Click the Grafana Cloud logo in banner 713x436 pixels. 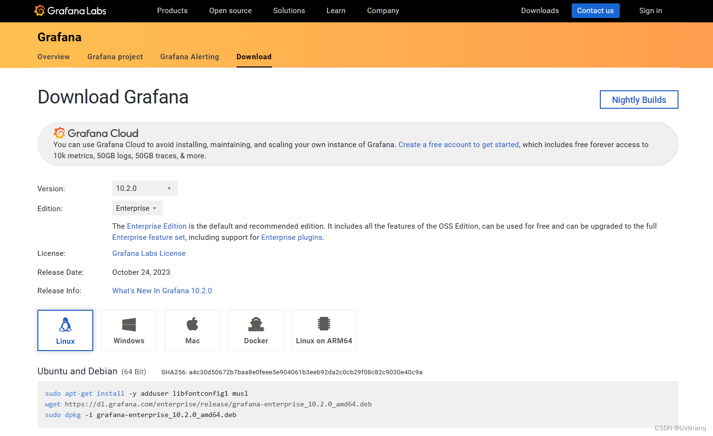tap(96, 133)
